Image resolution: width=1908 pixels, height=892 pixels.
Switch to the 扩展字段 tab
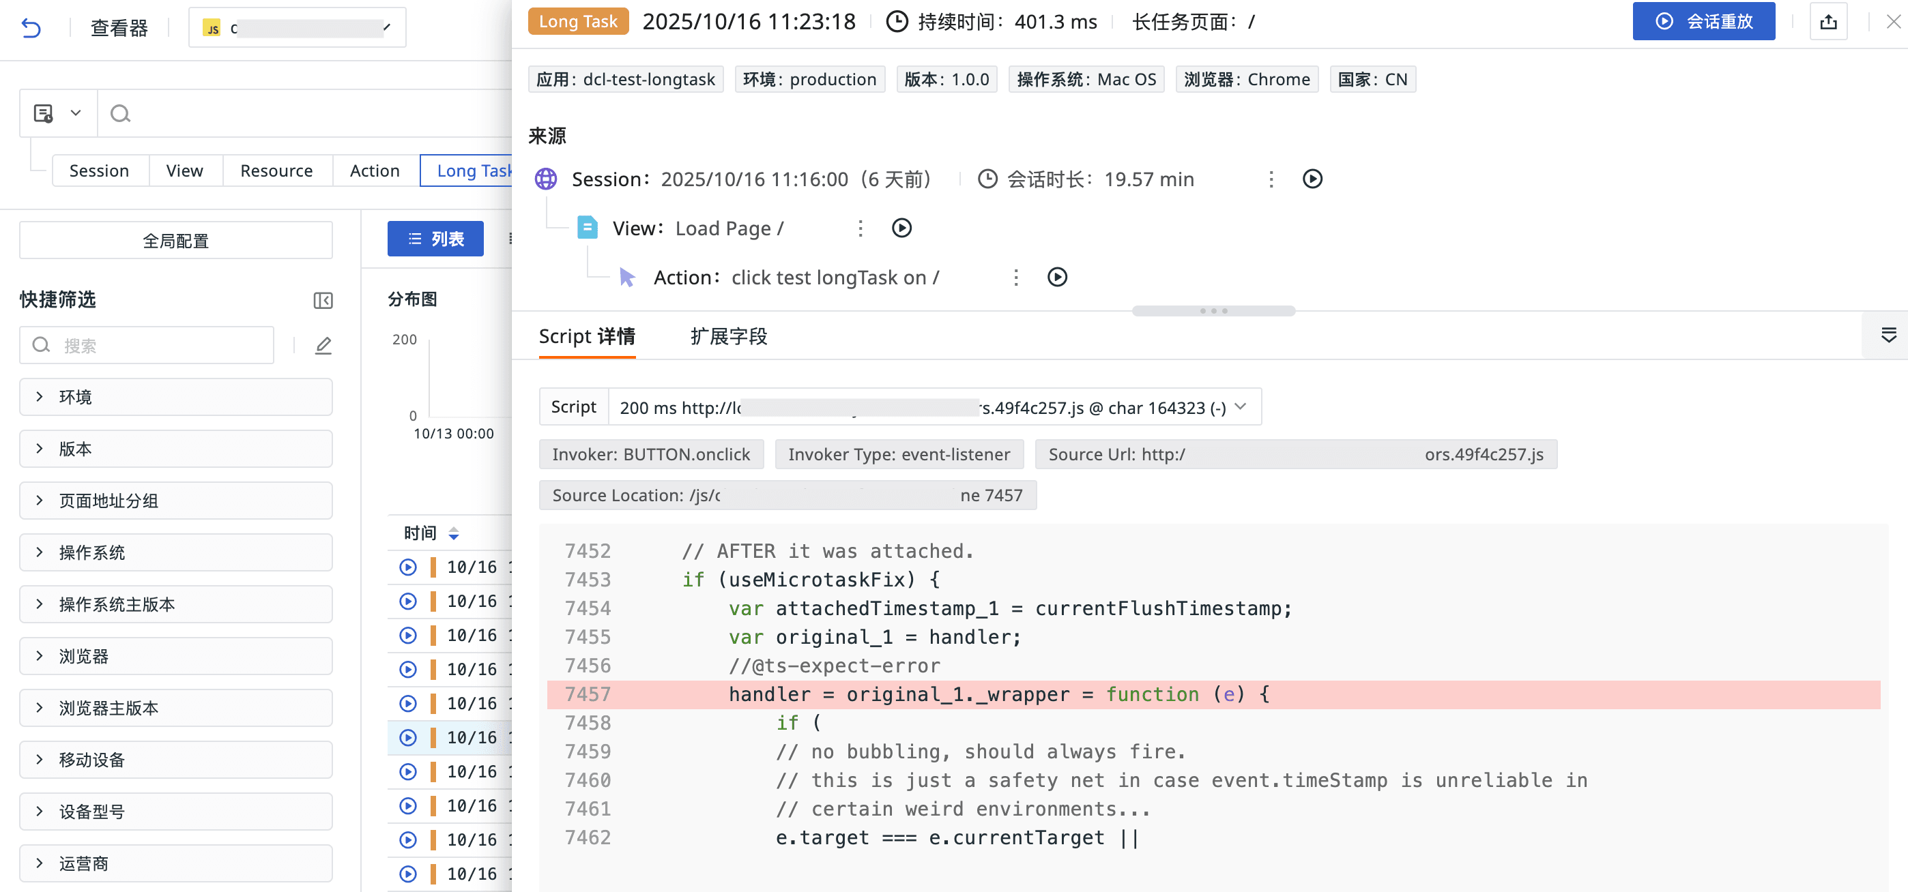[728, 336]
